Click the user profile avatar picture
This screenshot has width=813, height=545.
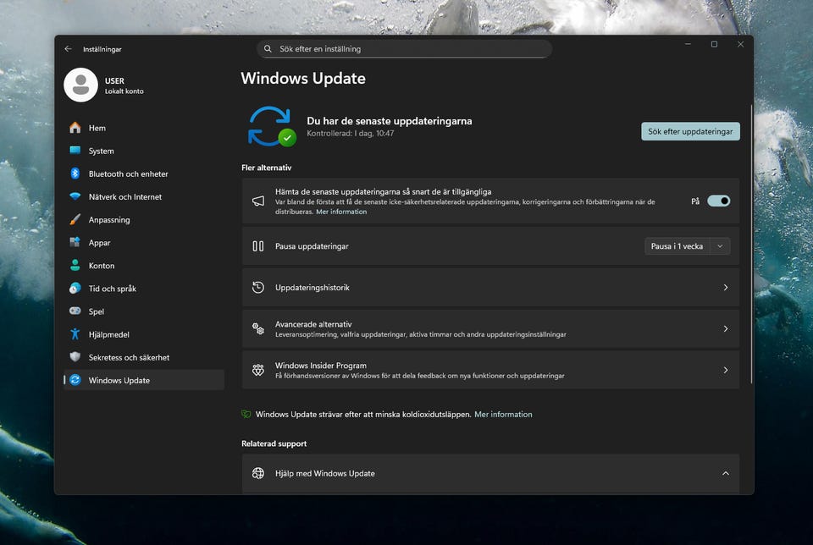coord(81,85)
